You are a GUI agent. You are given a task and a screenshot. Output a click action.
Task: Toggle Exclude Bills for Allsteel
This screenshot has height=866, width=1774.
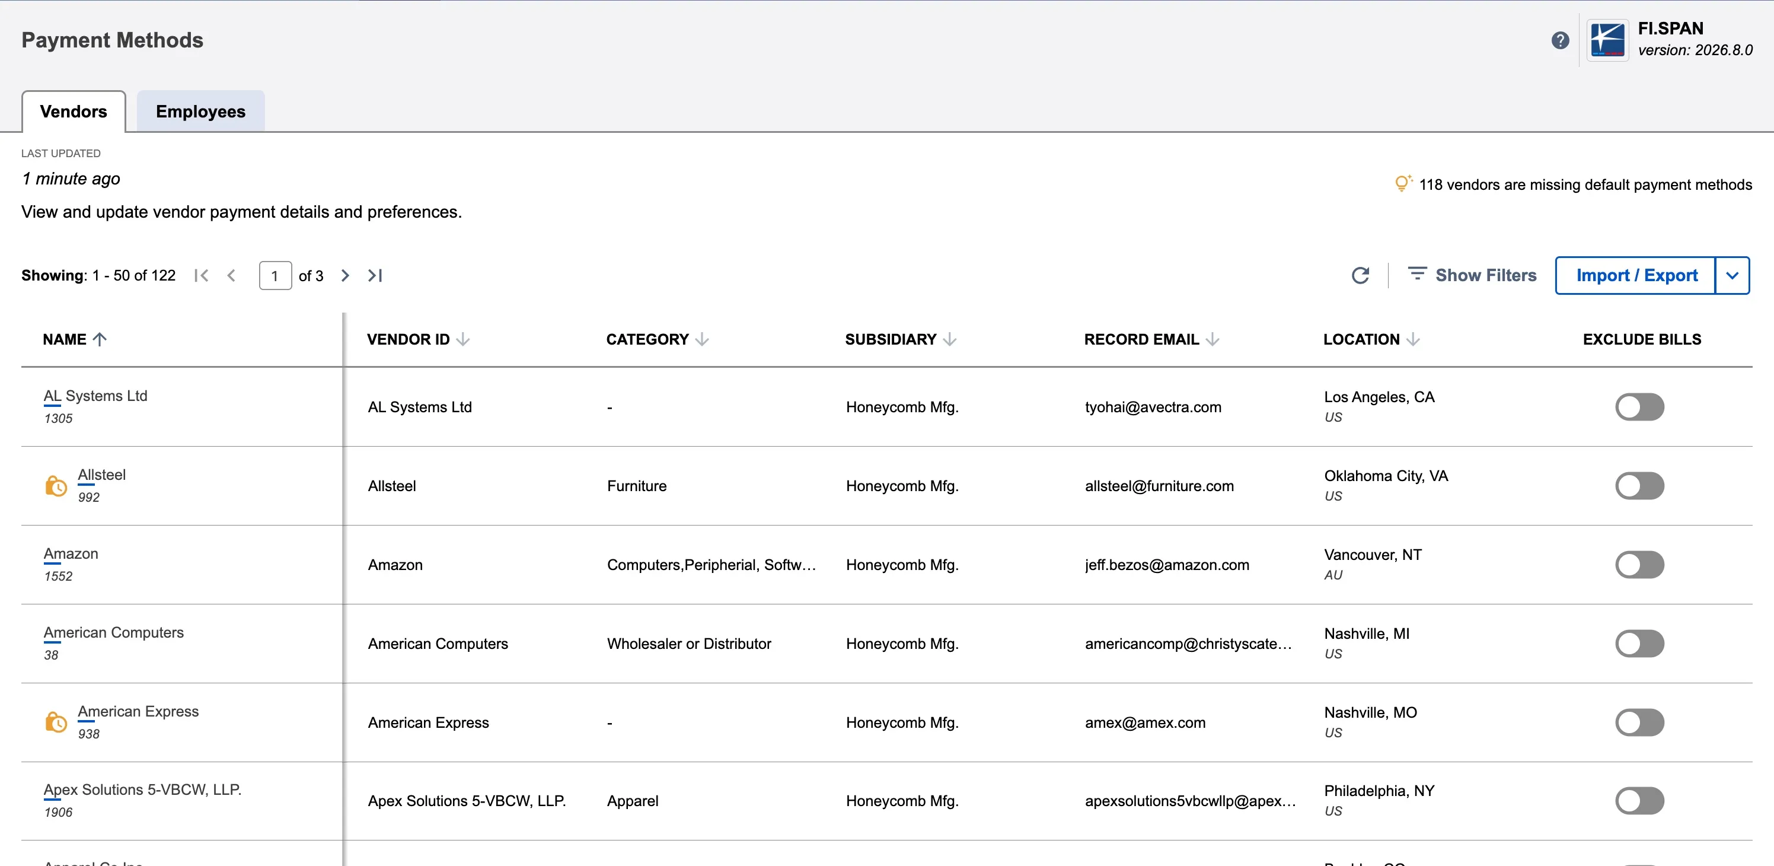1639,486
